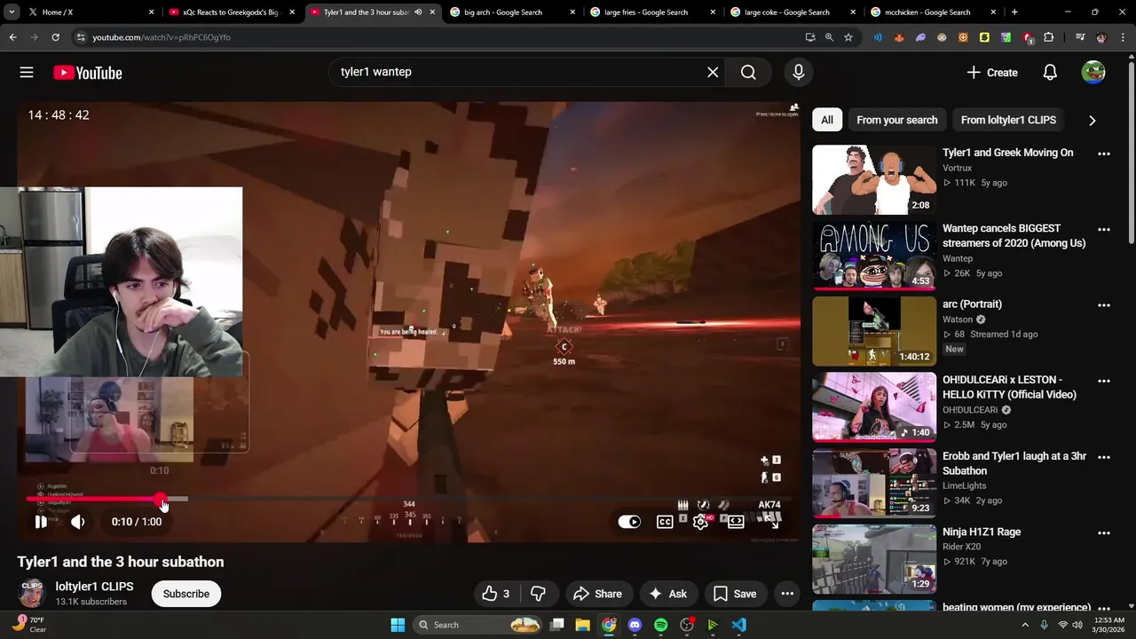
Task: Open the Windows Start menu
Action: [x=398, y=625]
